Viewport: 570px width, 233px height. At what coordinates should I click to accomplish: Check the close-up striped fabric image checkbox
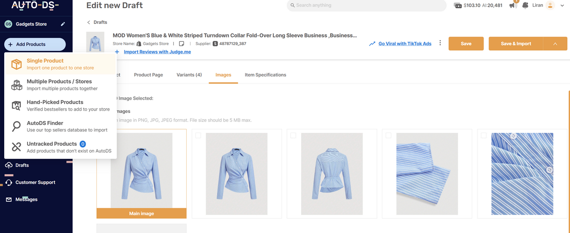pos(484,135)
